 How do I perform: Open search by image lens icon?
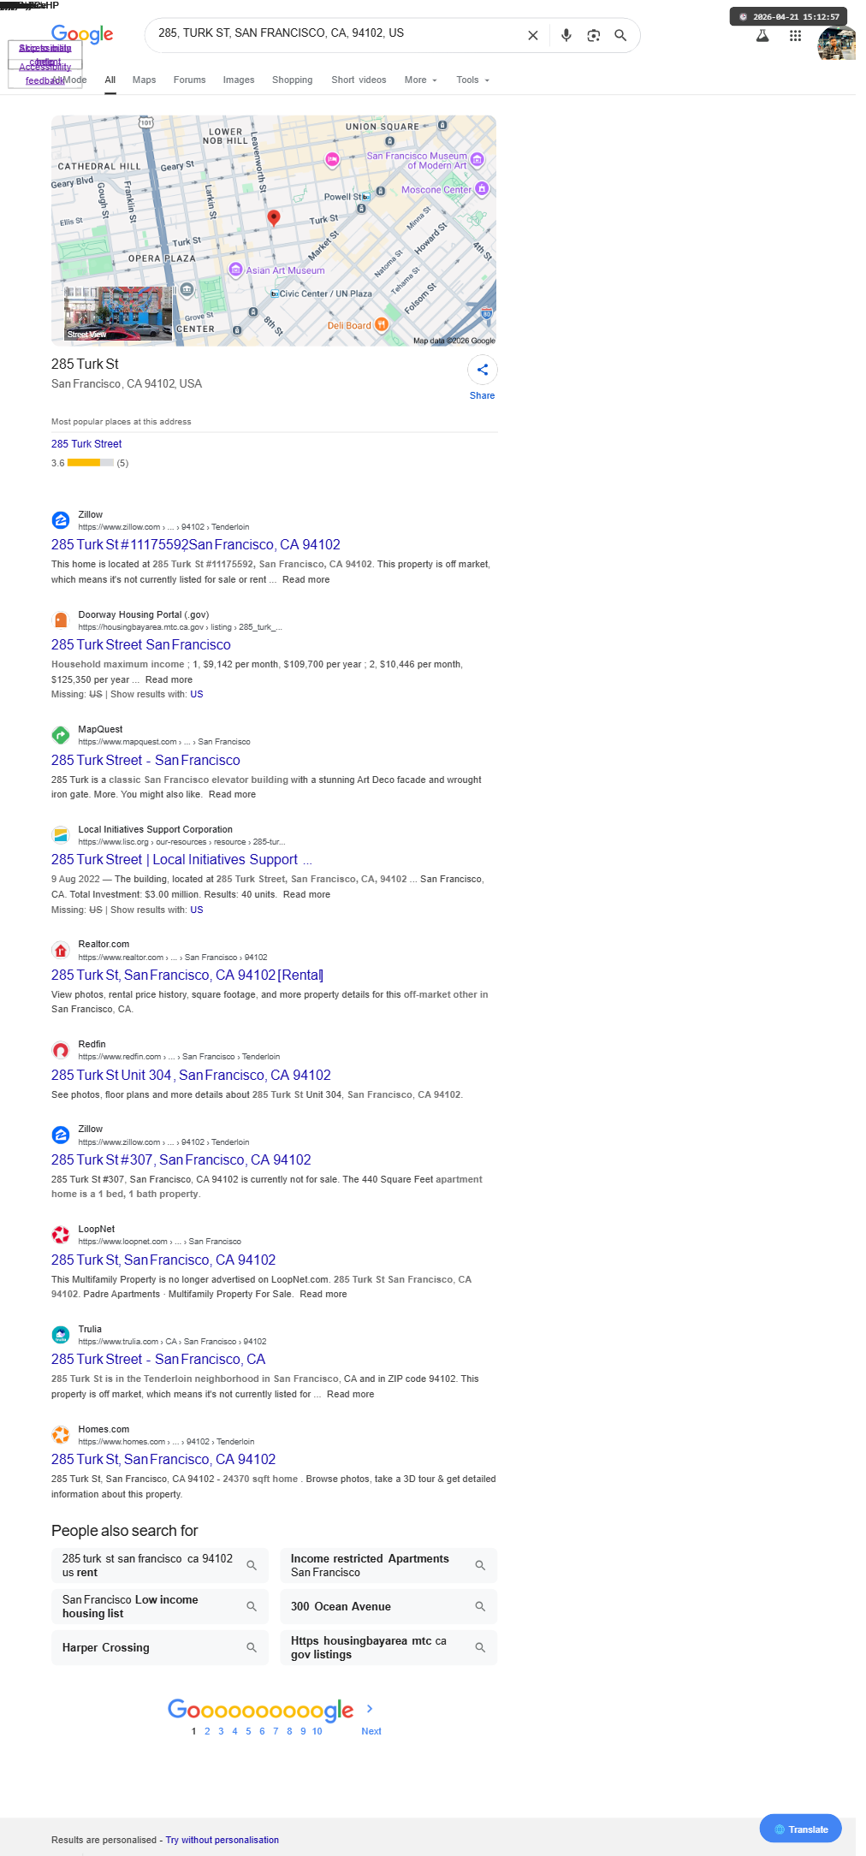(x=593, y=35)
